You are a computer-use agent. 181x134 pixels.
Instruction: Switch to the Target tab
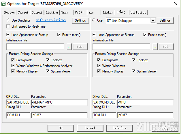pyautogui.click(x=23, y=12)
